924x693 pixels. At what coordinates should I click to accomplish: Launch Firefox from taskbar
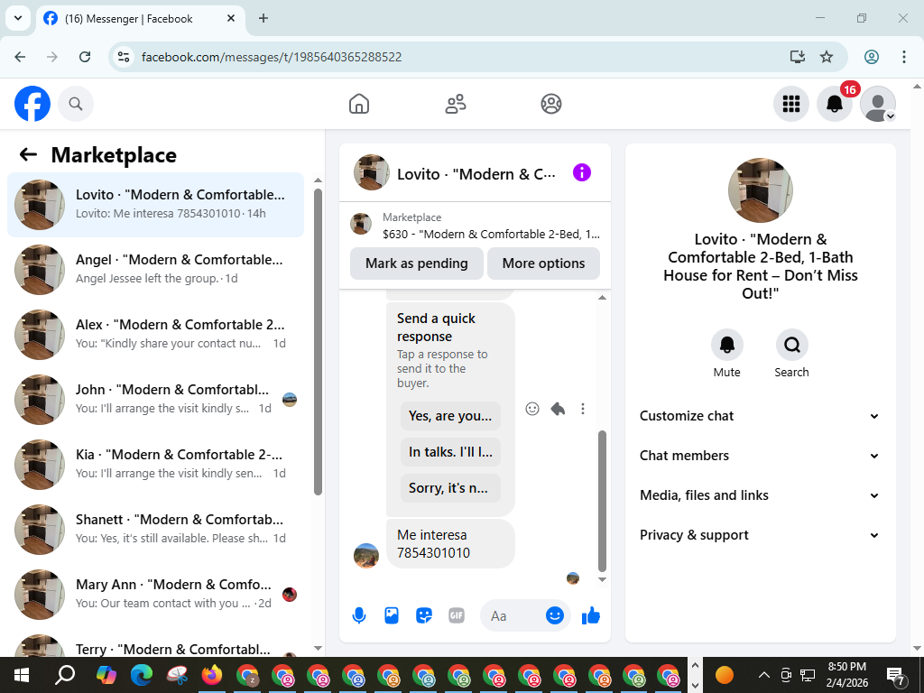point(212,675)
